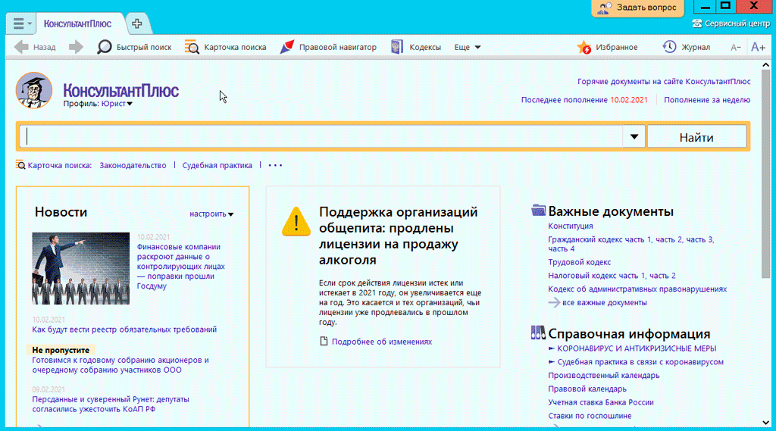Click the vertical scrollbar thumb
Viewport: 776px width, 431px height.
click(765, 173)
